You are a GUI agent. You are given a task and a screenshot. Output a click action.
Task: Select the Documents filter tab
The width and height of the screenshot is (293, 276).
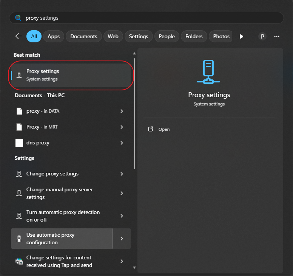tap(84, 36)
